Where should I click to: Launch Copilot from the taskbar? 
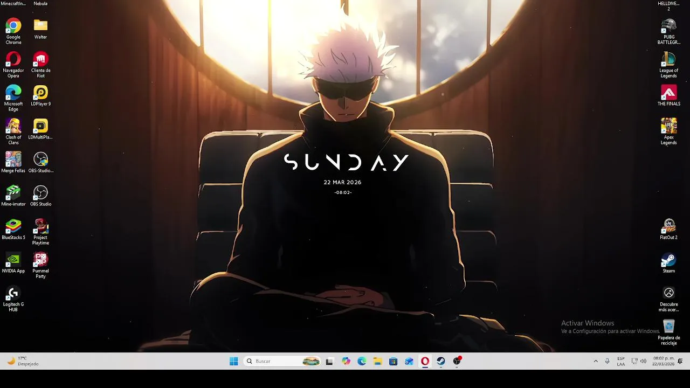pos(346,361)
